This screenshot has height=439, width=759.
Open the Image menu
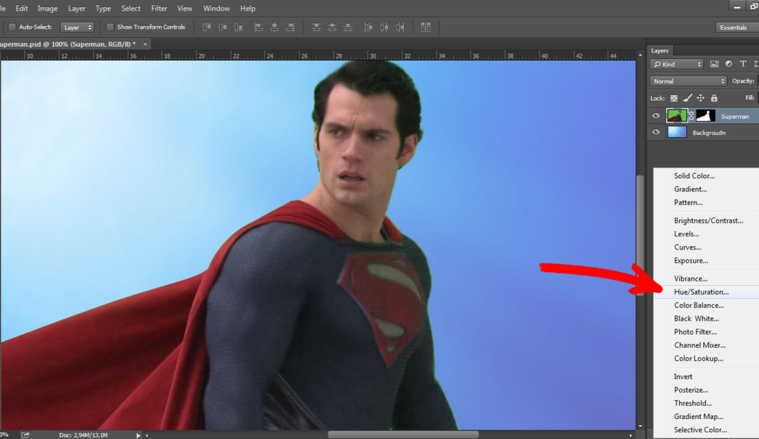pyautogui.click(x=47, y=8)
